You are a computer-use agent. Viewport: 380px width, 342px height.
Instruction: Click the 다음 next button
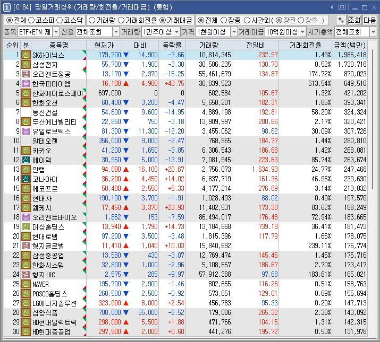tap(369, 20)
